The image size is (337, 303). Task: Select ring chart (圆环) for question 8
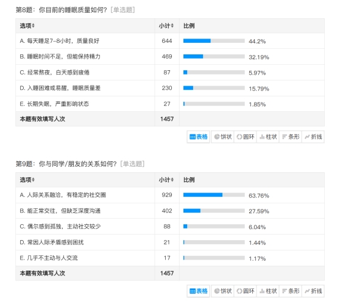click(245, 137)
